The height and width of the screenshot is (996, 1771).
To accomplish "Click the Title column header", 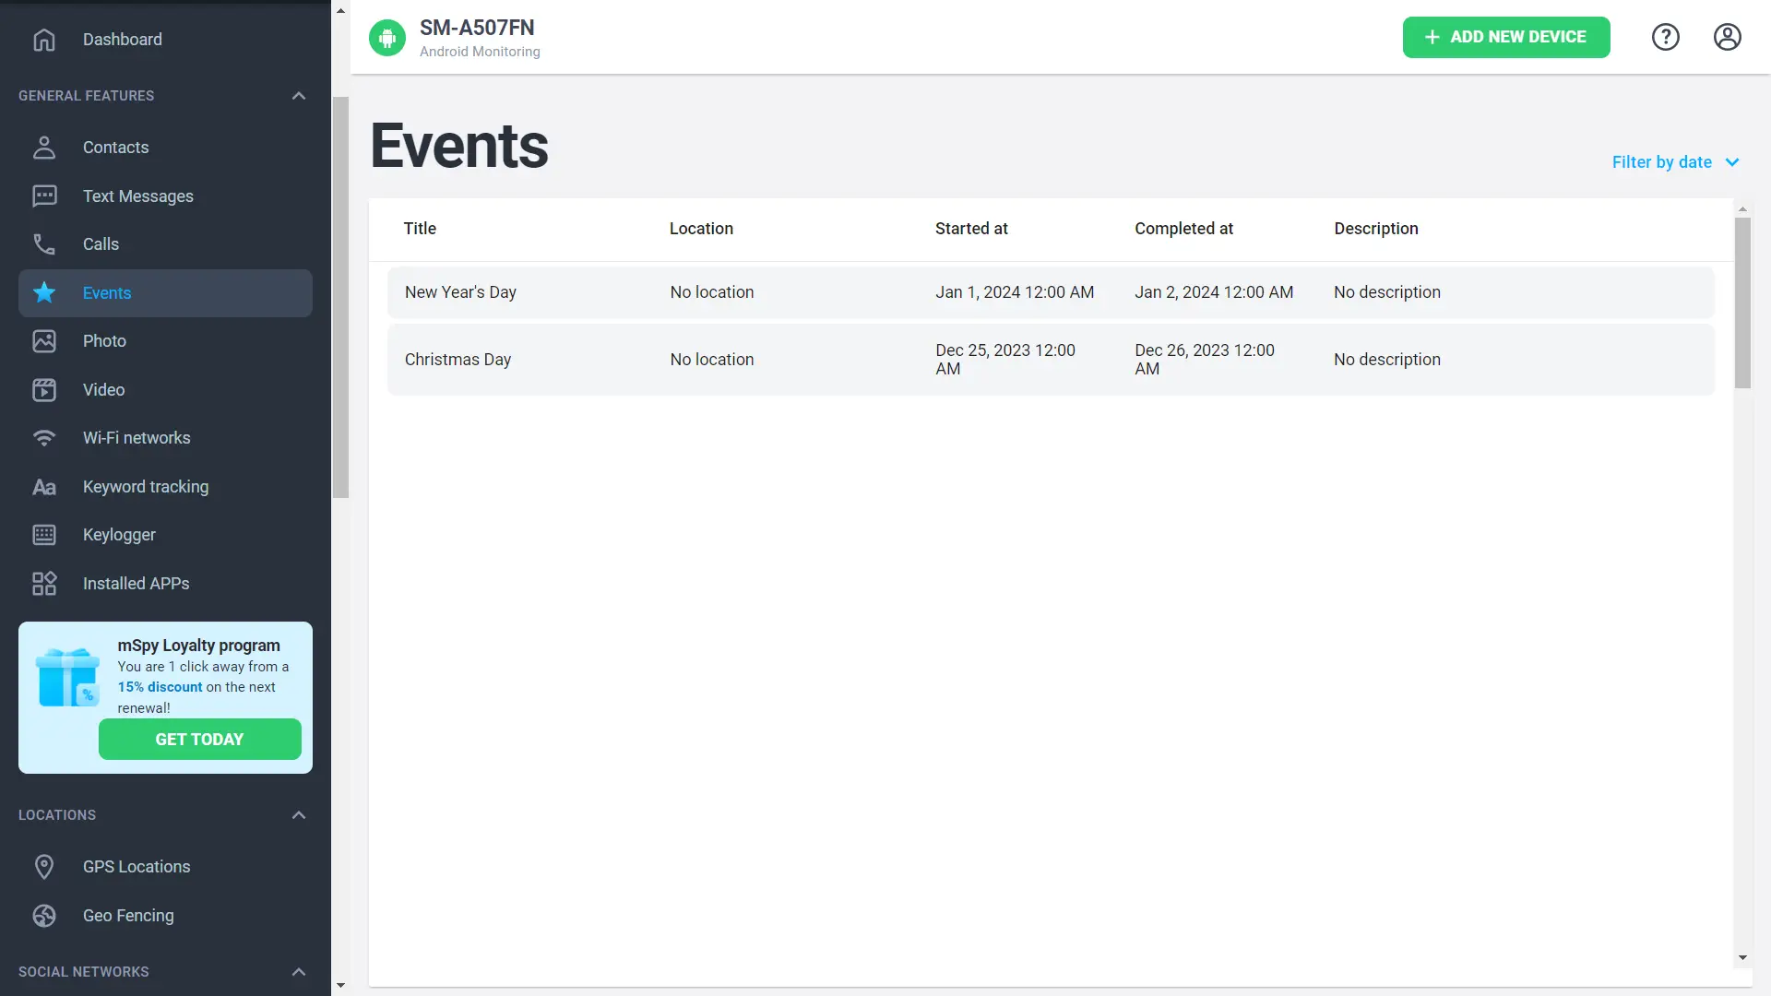I will (x=420, y=229).
